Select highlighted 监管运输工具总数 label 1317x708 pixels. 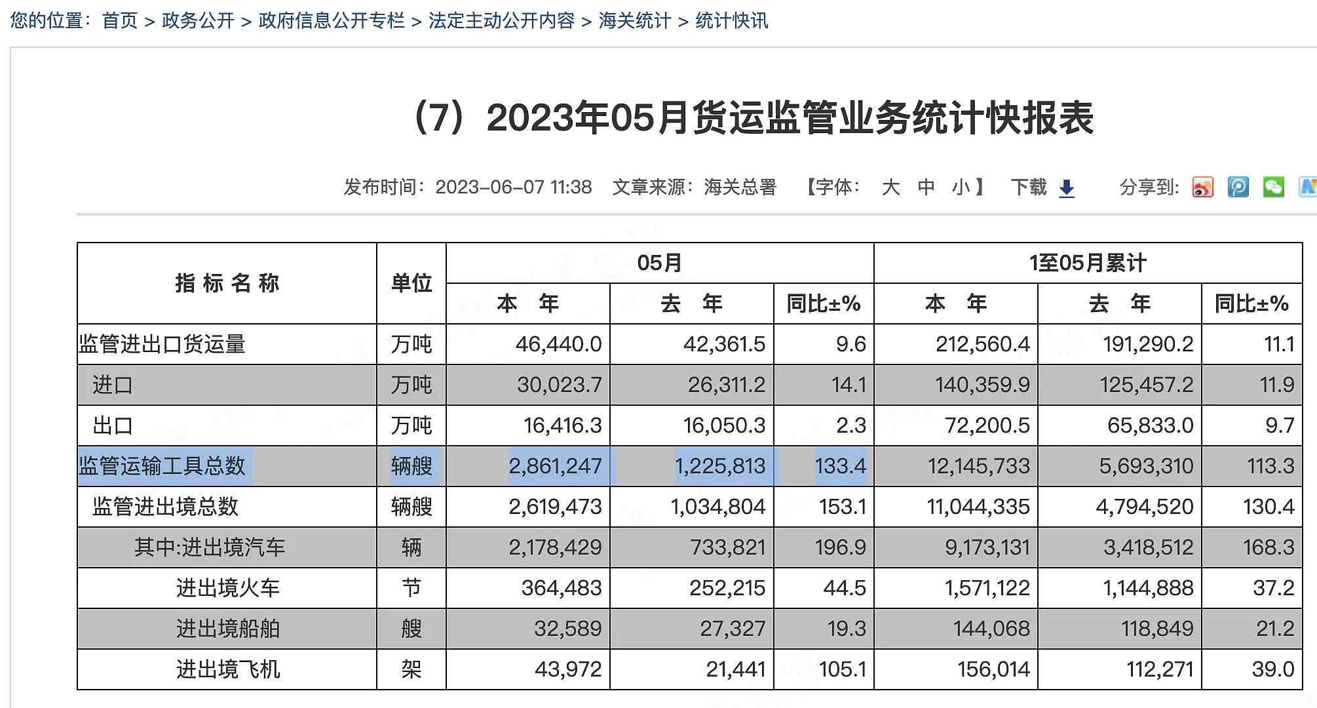pos(162,466)
